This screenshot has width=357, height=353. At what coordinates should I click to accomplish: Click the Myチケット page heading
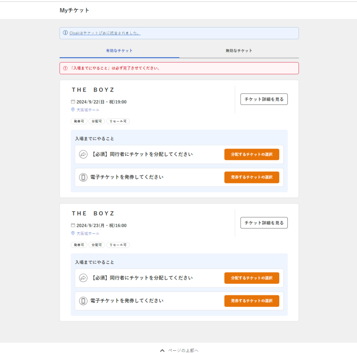click(74, 10)
